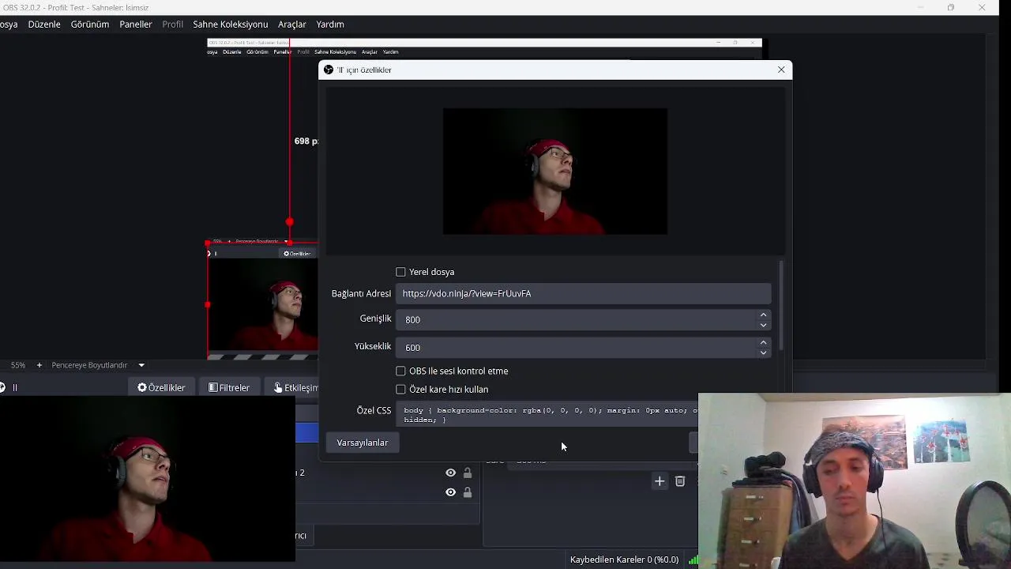The height and width of the screenshot is (569, 1011).
Task: Open the Sahne Koleksiyonu menu
Action: click(231, 24)
